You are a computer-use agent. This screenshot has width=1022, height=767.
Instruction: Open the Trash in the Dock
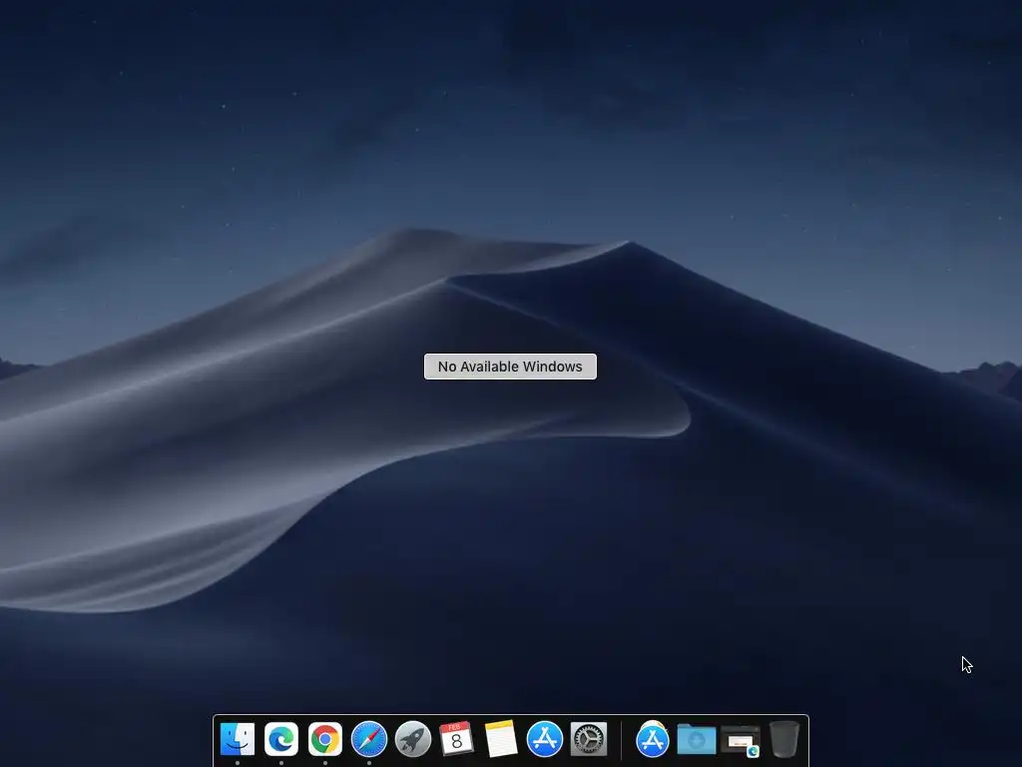click(784, 739)
